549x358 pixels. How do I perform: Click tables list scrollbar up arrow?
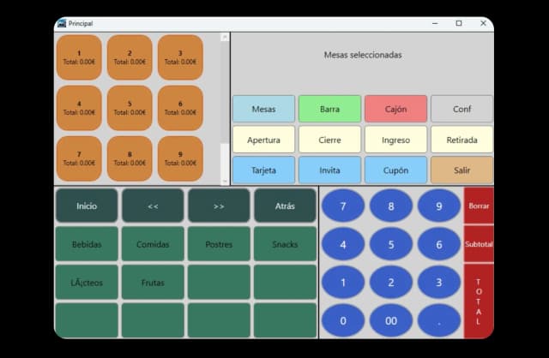pyautogui.click(x=225, y=37)
